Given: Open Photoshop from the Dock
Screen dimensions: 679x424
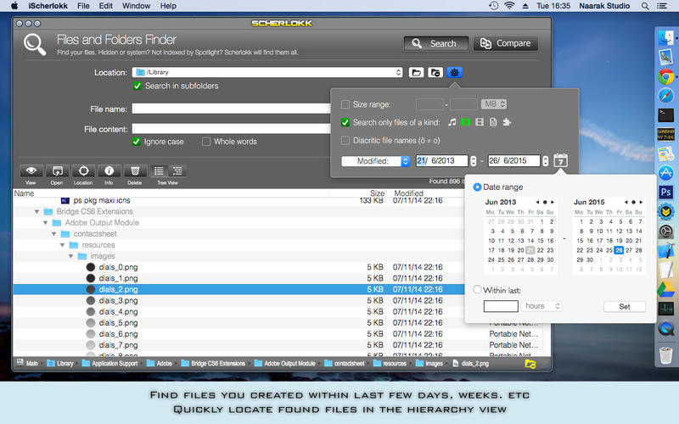Looking at the screenshot, I should 666,192.
